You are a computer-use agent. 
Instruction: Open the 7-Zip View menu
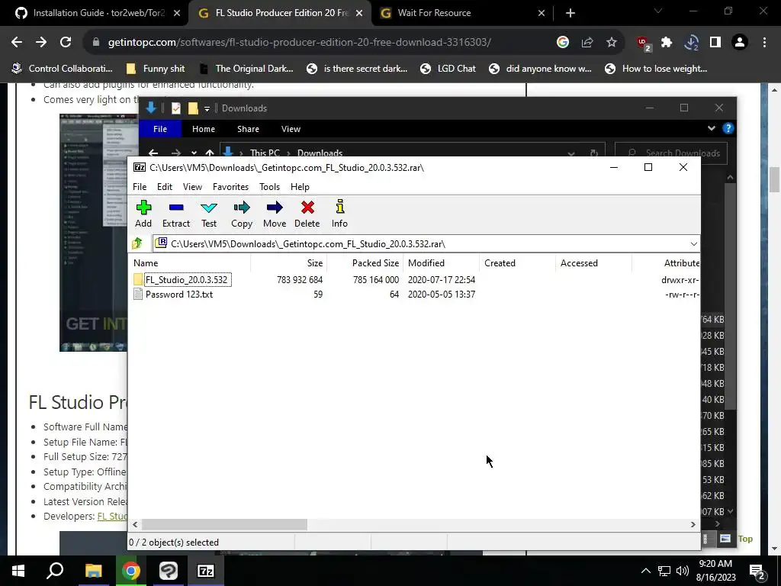pos(192,187)
